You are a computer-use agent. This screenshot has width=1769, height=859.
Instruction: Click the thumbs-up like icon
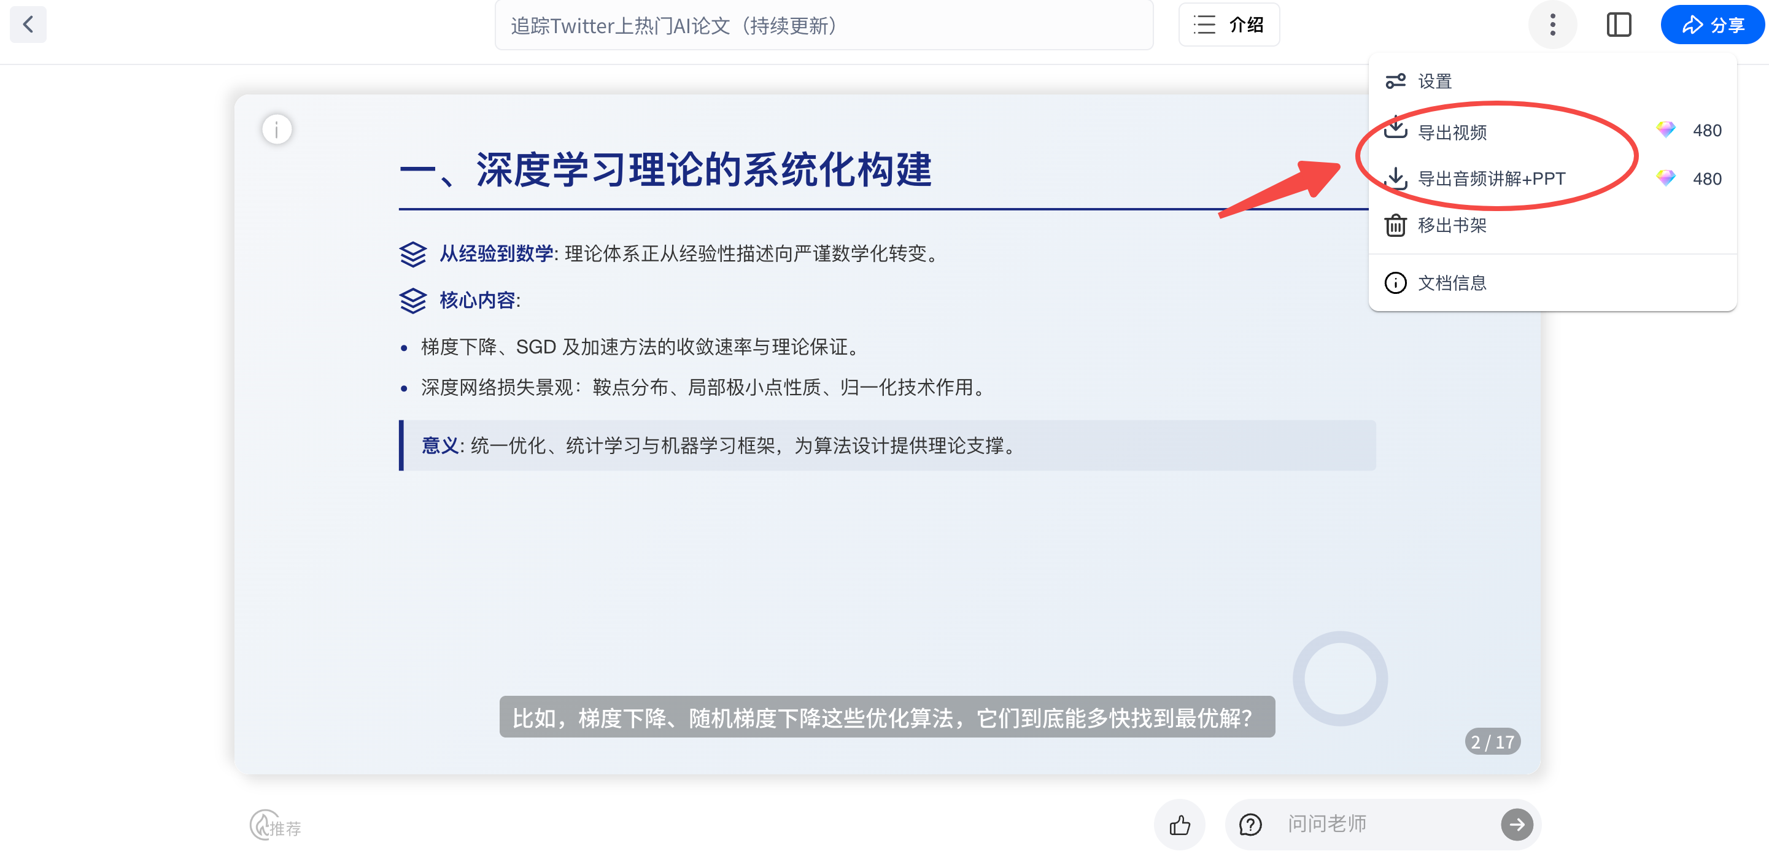pos(1180,824)
